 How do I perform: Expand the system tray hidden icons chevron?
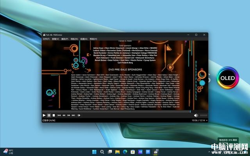tap(209, 152)
